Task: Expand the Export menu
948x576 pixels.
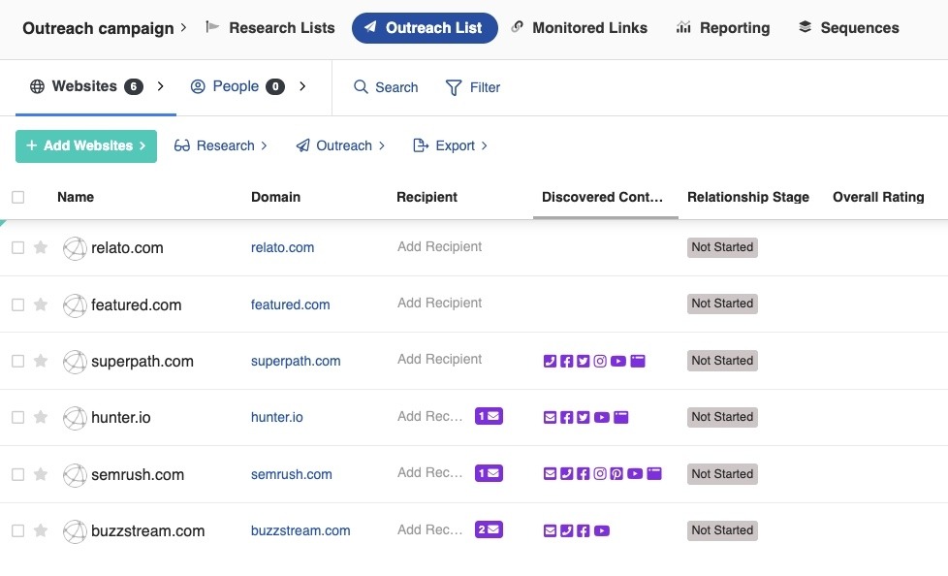Action: click(451, 145)
